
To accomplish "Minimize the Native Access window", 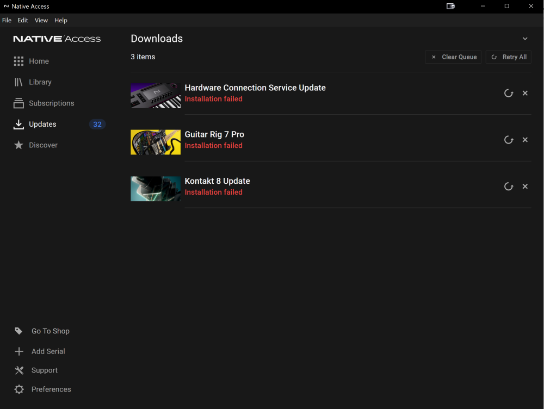I will pos(483,6).
